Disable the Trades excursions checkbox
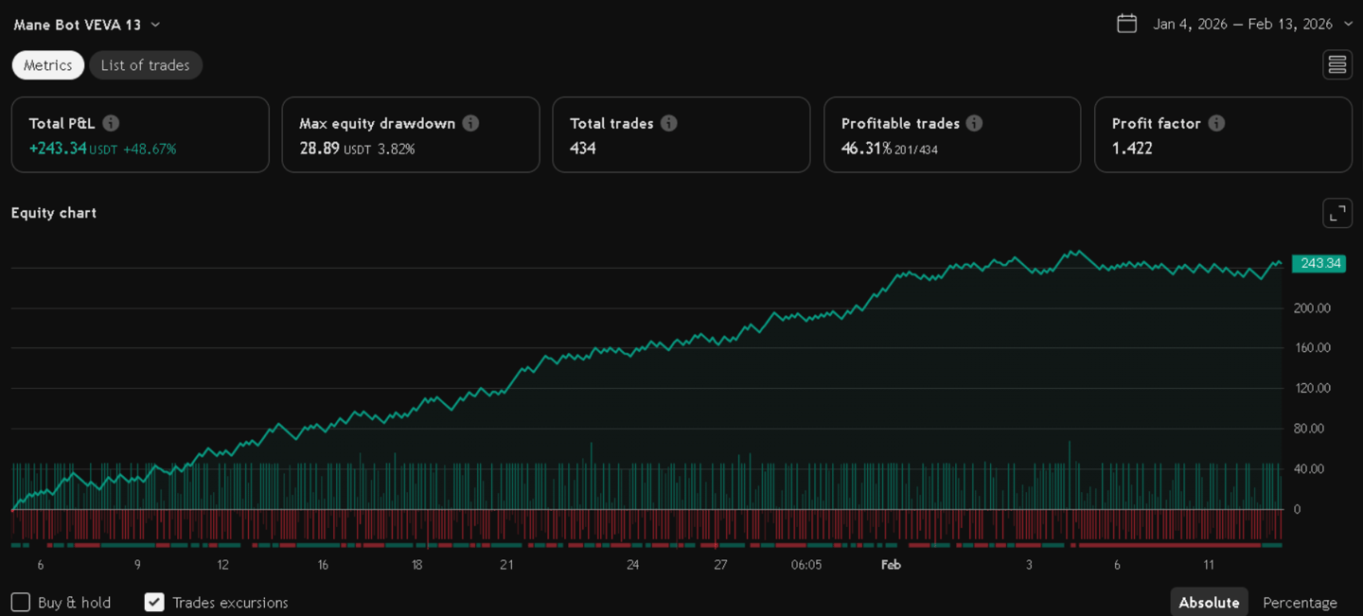The height and width of the screenshot is (616, 1363). click(154, 601)
